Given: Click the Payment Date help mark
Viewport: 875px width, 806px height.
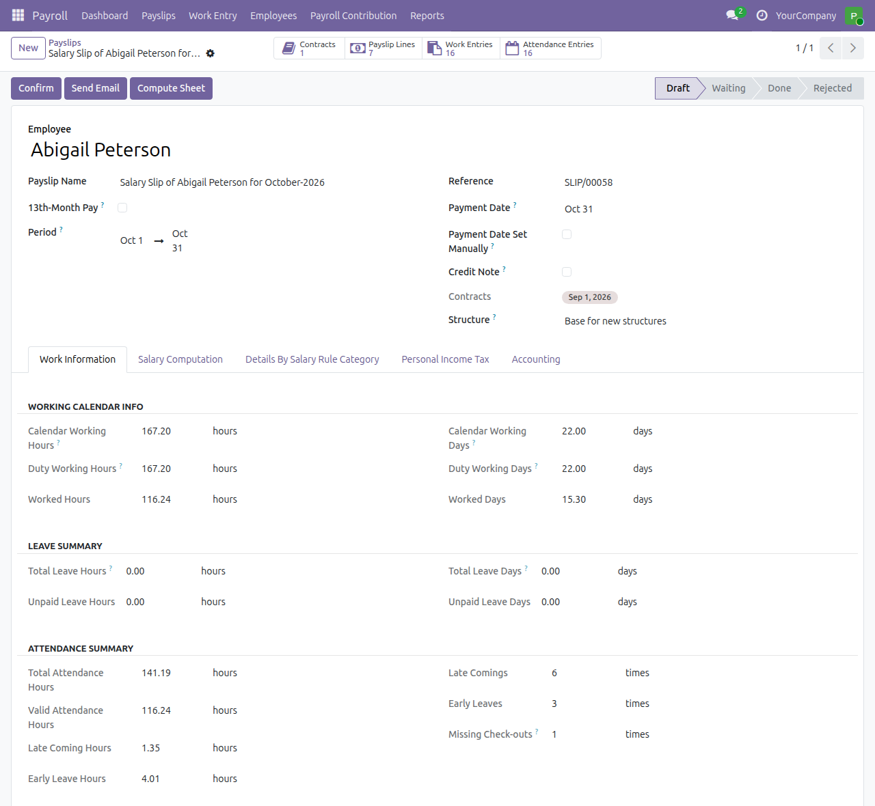Looking at the screenshot, I should (515, 204).
